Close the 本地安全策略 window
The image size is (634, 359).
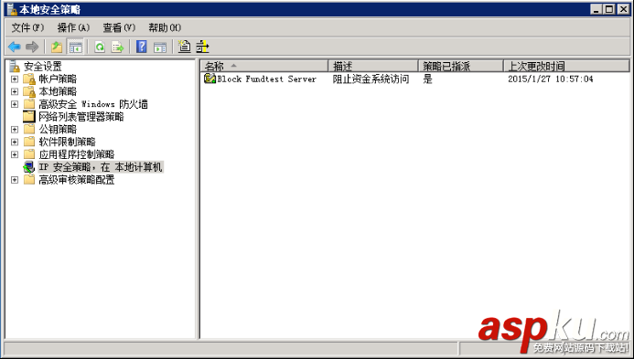(x=624, y=9)
